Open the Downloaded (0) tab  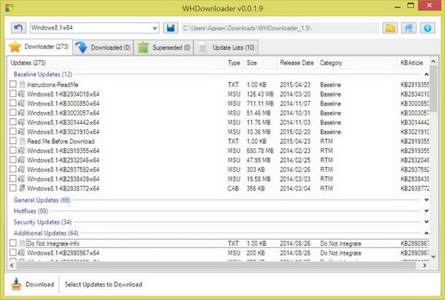point(103,48)
